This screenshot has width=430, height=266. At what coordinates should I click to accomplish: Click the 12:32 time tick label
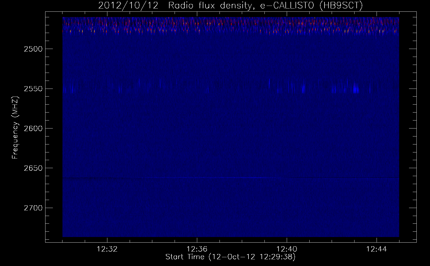[x=107, y=249]
